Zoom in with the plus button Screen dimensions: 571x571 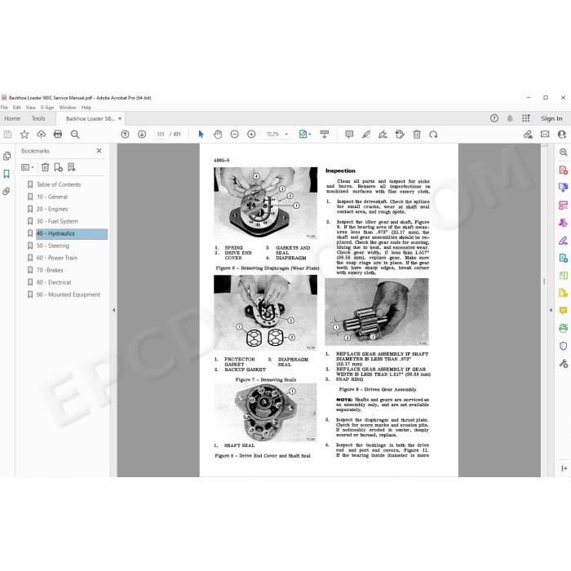[x=251, y=135]
